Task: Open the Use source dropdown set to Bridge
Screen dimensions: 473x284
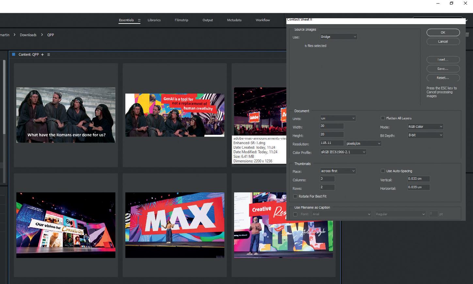Action: (x=339, y=37)
